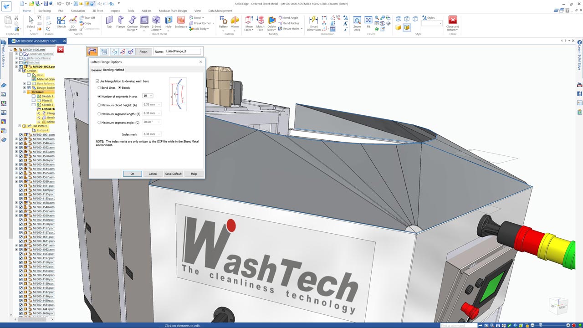Open the Flange tool

tap(121, 20)
